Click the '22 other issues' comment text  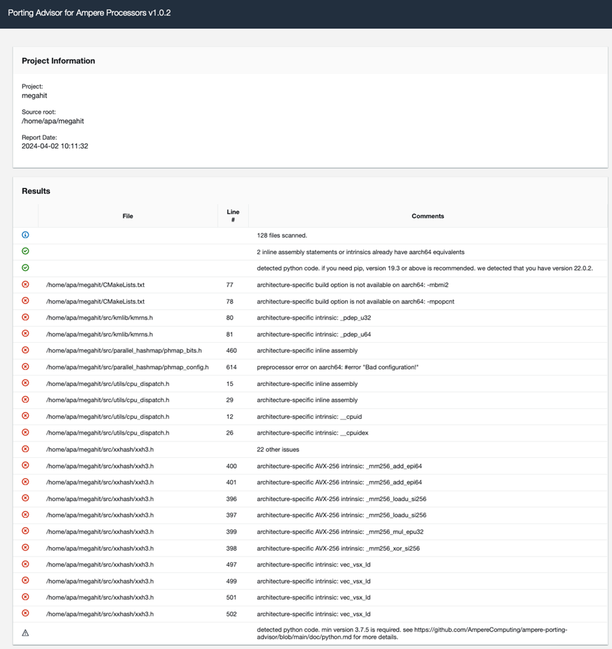point(278,449)
